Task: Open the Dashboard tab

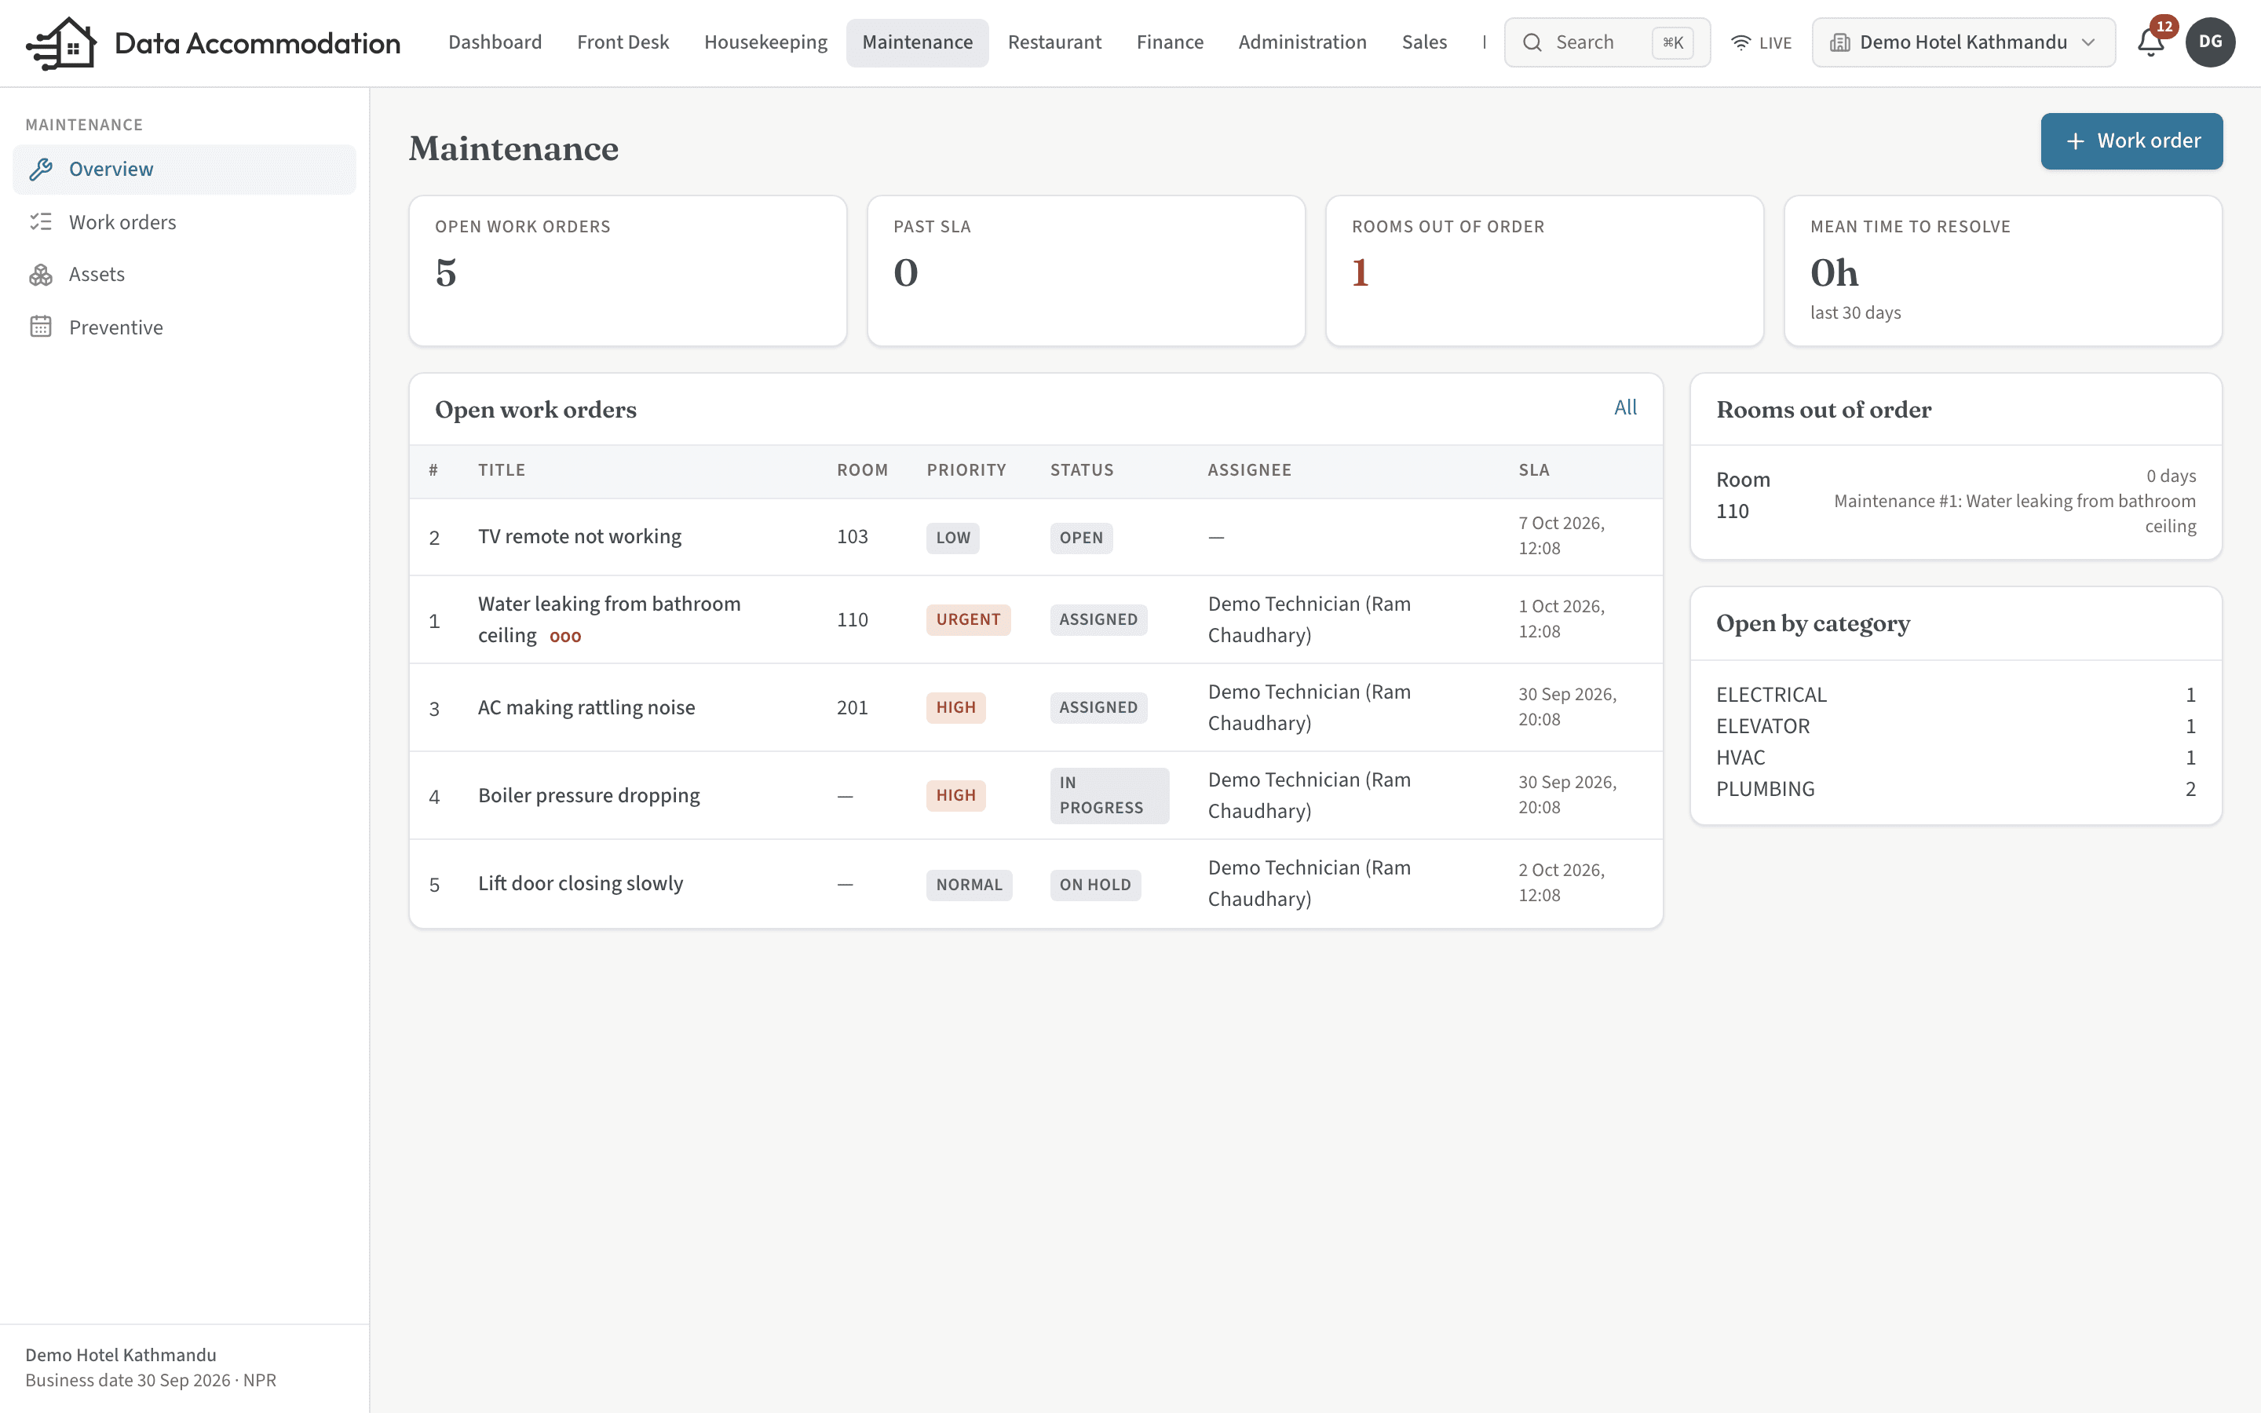Action: point(495,42)
